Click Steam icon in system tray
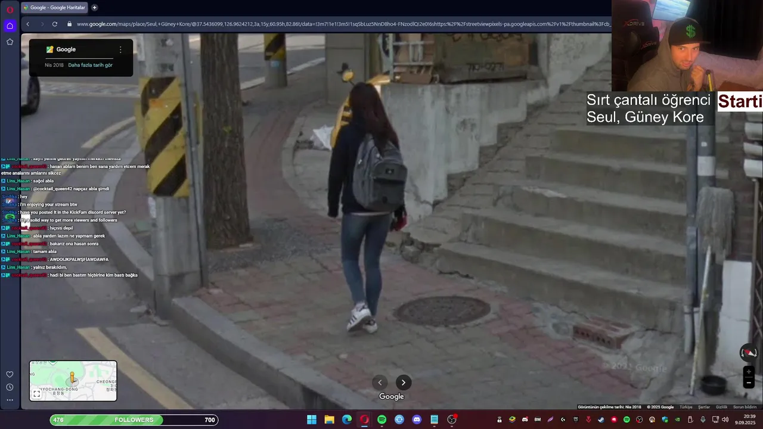Screen dimensions: 763x429 [601, 419]
